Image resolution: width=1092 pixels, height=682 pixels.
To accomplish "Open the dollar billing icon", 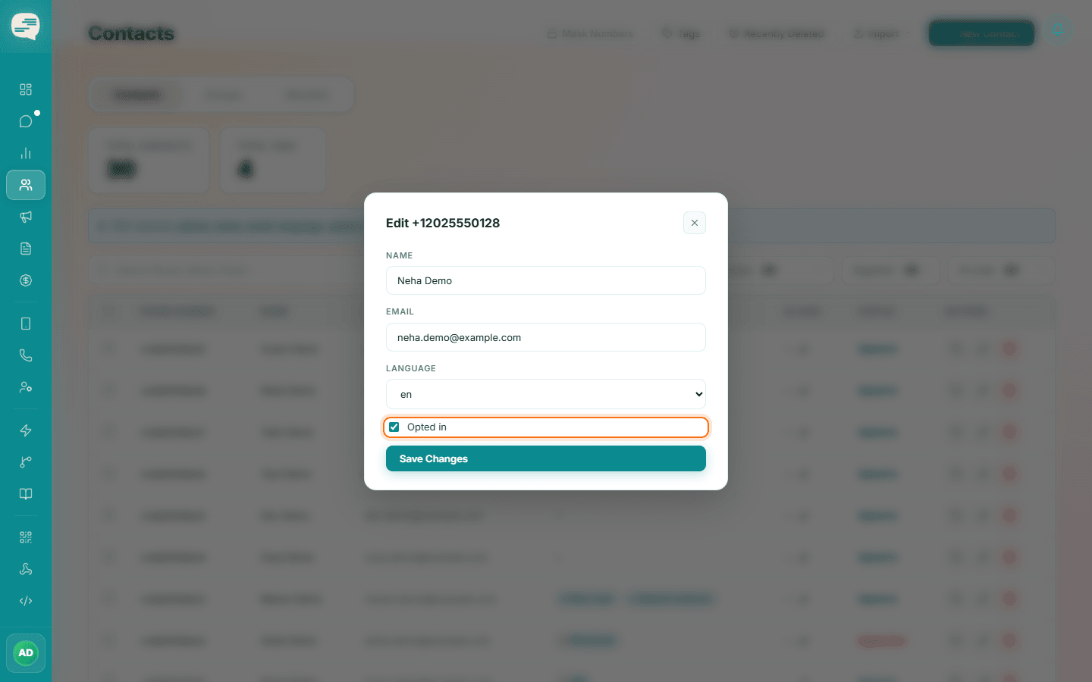I will pos(26,280).
